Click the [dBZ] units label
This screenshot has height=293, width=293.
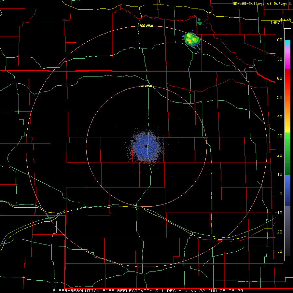[x=276, y=22]
